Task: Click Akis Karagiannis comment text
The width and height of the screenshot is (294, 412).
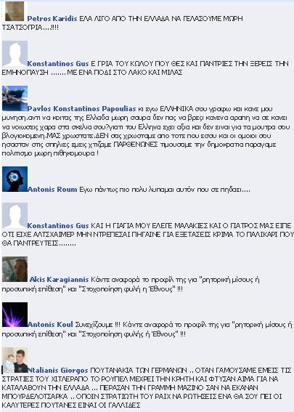Action: 131,284
